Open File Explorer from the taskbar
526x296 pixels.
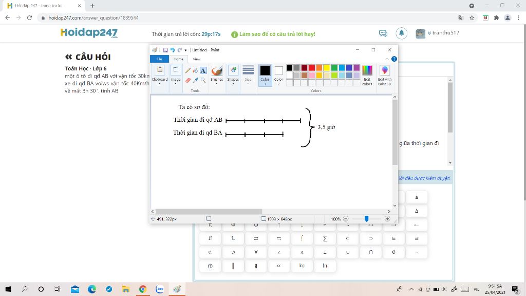(x=126, y=289)
